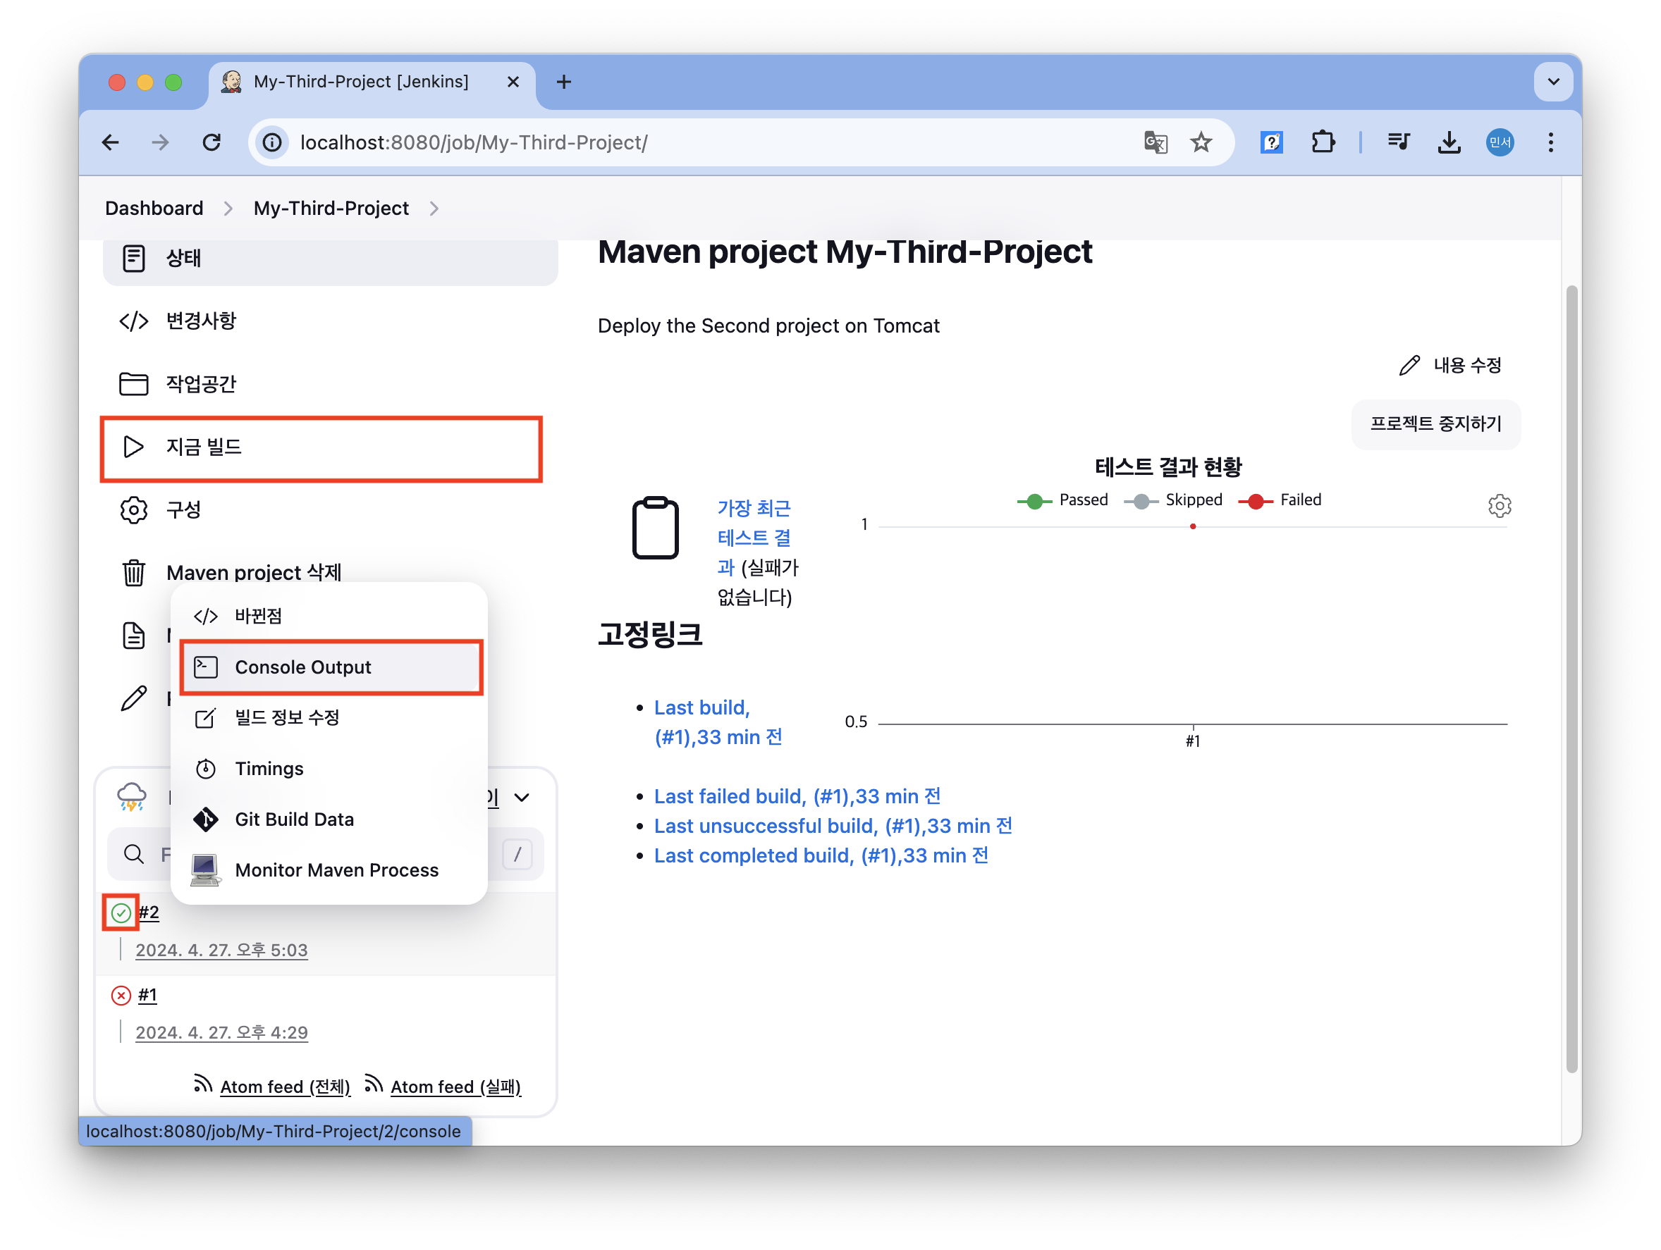The image size is (1661, 1250).
Task: Select Console Output from the context menu
Action: pyautogui.click(x=302, y=667)
